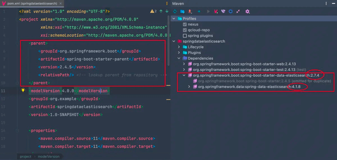This screenshot has height=160, width=337.
Task: Click 'project' in the breadcrumb bar
Action: tap(26, 157)
